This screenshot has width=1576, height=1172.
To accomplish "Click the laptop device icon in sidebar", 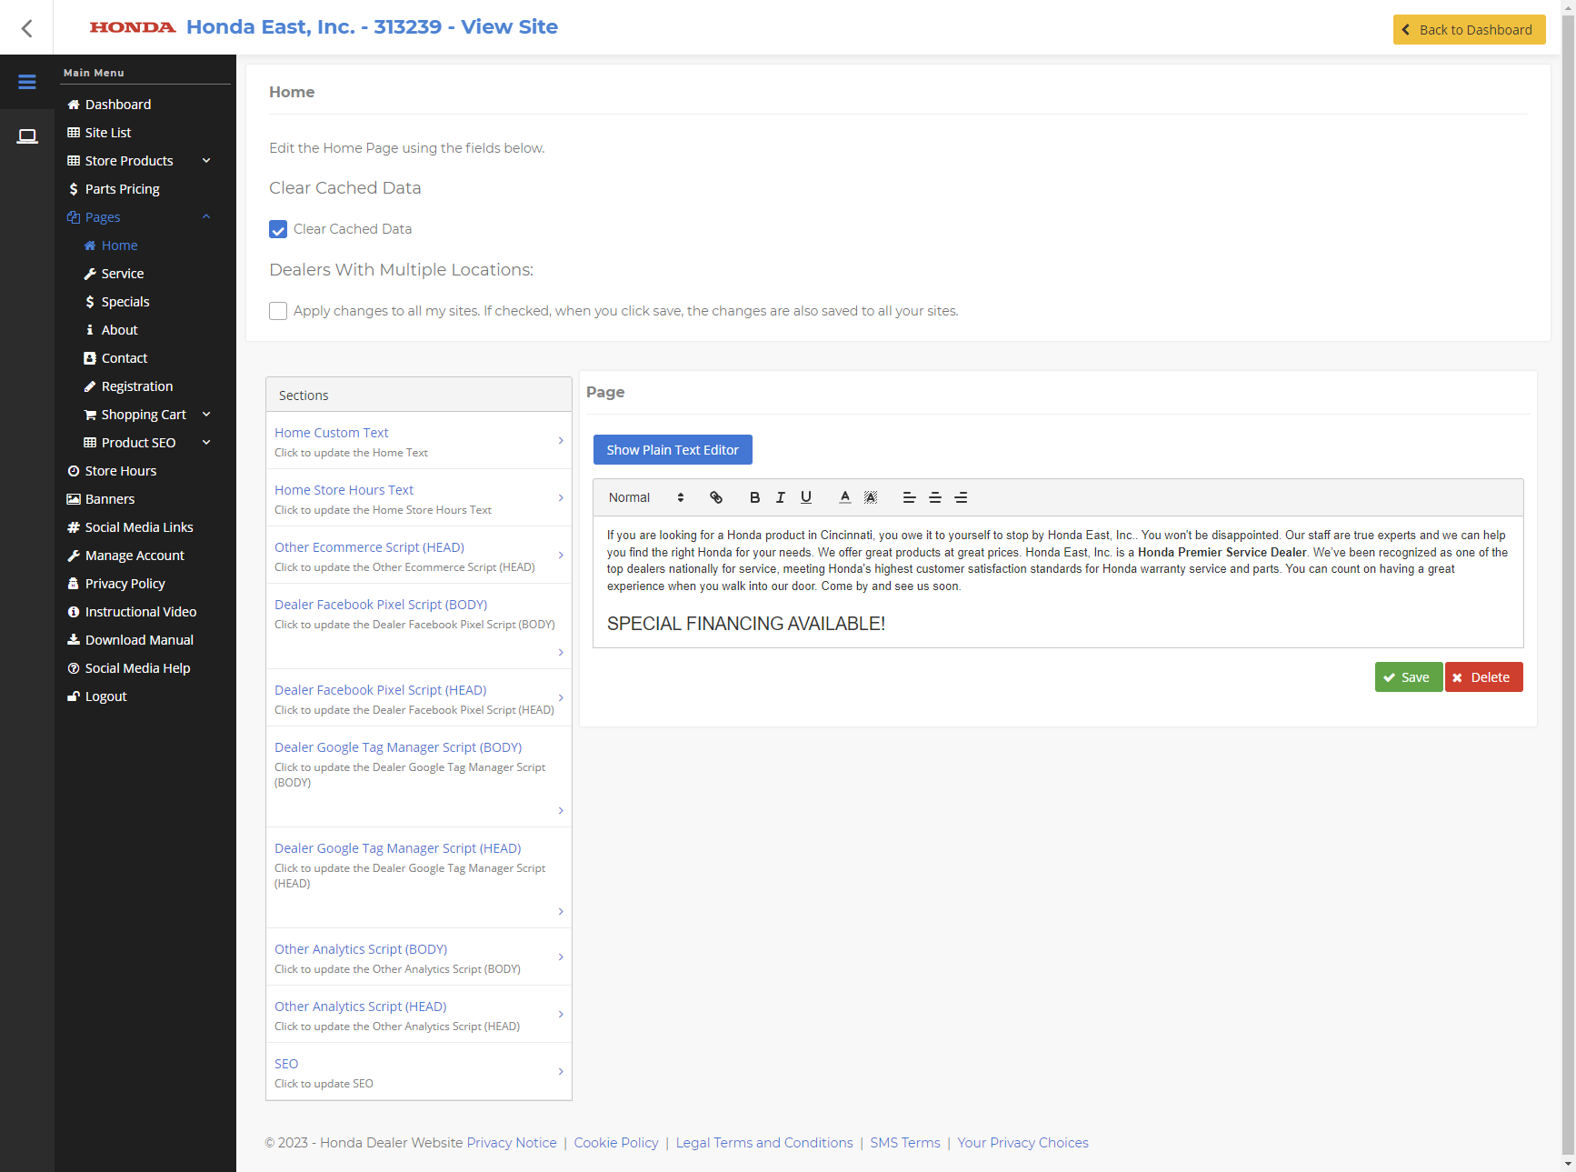I will coord(26,136).
